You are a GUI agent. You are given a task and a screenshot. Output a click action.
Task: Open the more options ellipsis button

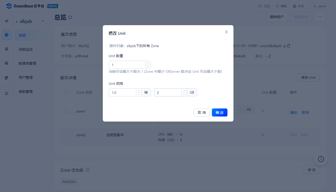tap(320, 17)
